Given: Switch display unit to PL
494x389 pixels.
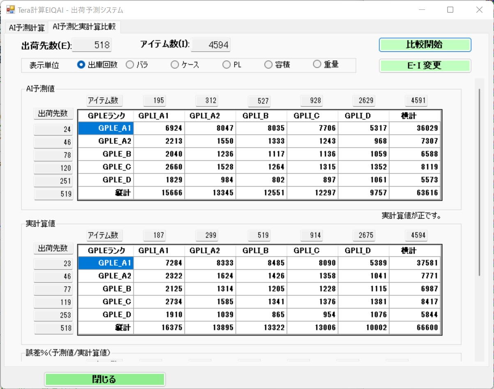Looking at the screenshot, I should pyautogui.click(x=232, y=65).
